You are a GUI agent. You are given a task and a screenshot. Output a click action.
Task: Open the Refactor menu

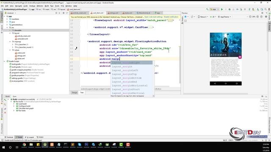pyautogui.click(x=40, y=6)
